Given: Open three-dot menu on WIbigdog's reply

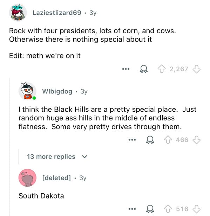Looking at the screenshot, I should [x=132, y=140].
